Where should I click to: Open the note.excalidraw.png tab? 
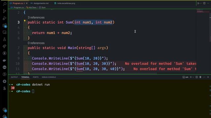[x=65, y=3]
